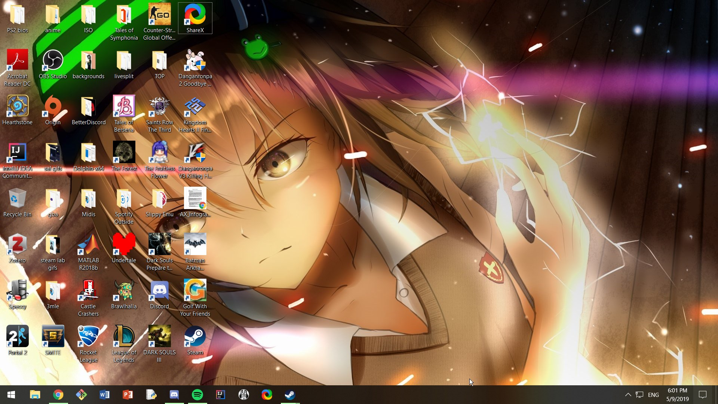Launch Batman Arkham shortcut

tap(195, 252)
